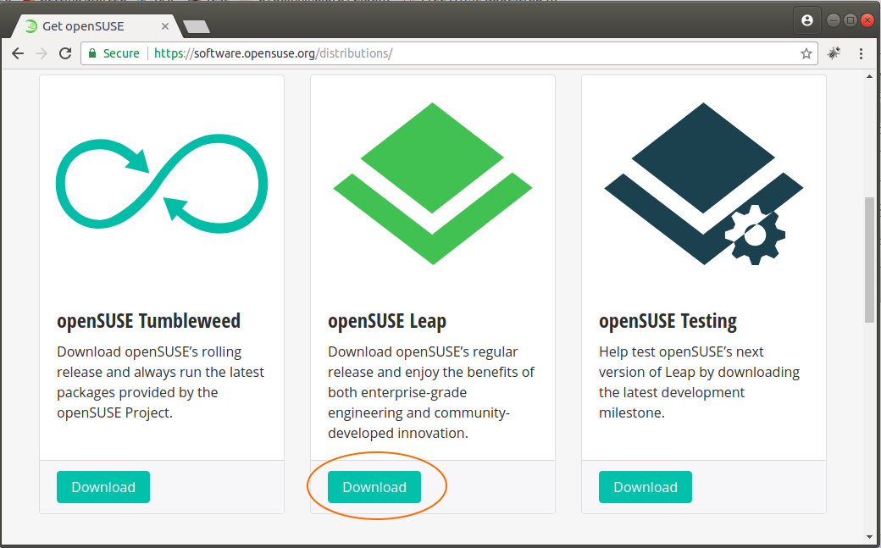The image size is (881, 548).
Task: Click the dark Testing gear logo
Action: 703,183
